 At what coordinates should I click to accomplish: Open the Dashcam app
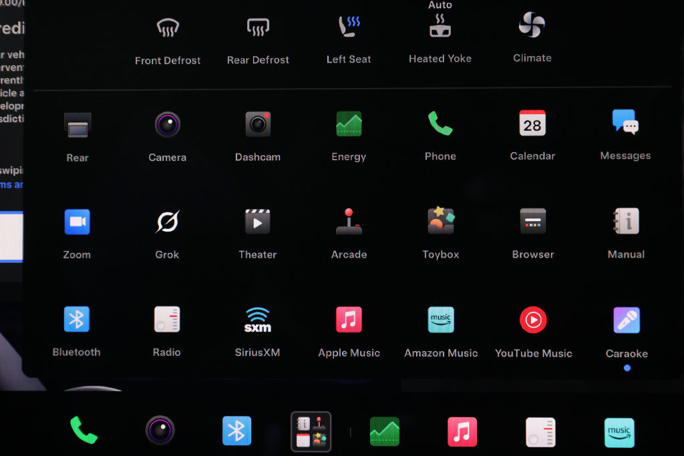tap(258, 124)
